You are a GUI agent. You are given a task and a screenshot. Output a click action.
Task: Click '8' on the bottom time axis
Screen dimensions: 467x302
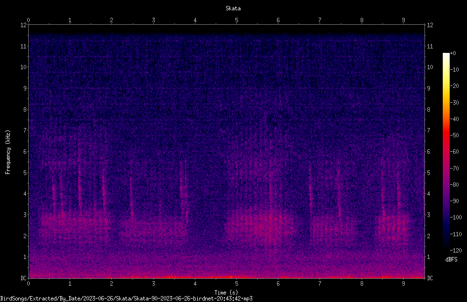362,284
